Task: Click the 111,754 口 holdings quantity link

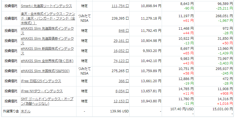Action: click(x=120, y=6)
